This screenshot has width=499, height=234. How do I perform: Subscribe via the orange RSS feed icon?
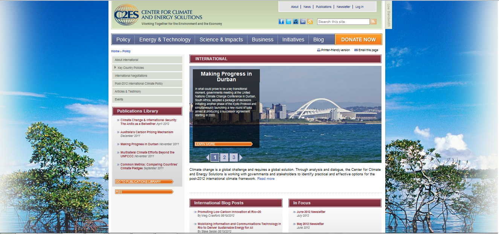[x=310, y=21]
